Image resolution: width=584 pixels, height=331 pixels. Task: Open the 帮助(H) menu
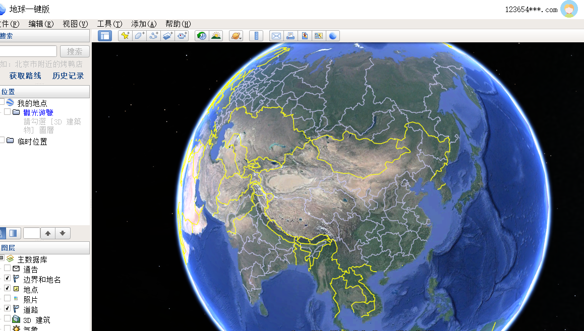click(x=178, y=24)
